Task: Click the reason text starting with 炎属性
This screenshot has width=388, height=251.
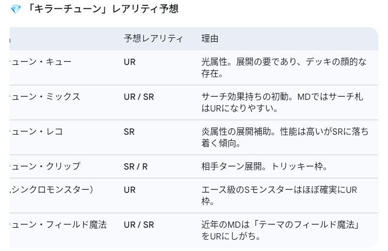Action: (285, 137)
